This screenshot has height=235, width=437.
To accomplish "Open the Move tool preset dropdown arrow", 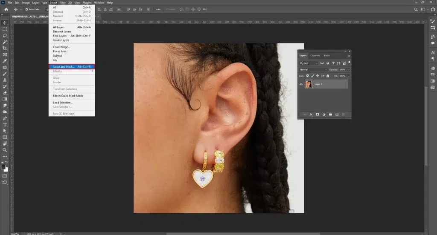I will (20, 9).
